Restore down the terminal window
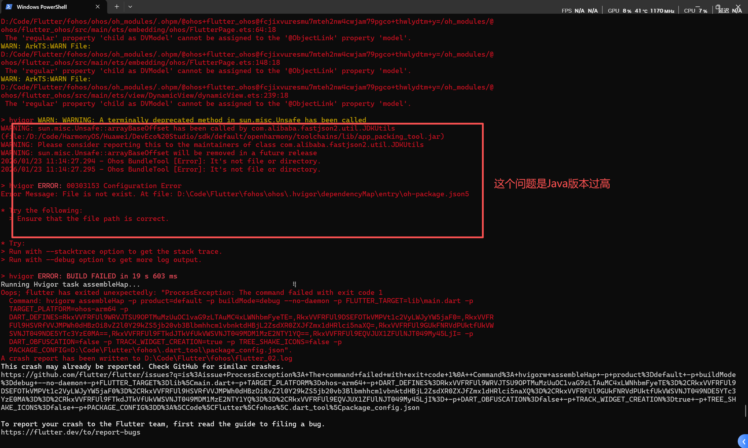Viewport: 748px width, 448px height. point(718,7)
